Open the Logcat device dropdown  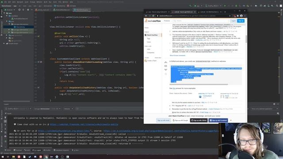[x=18, y=109]
